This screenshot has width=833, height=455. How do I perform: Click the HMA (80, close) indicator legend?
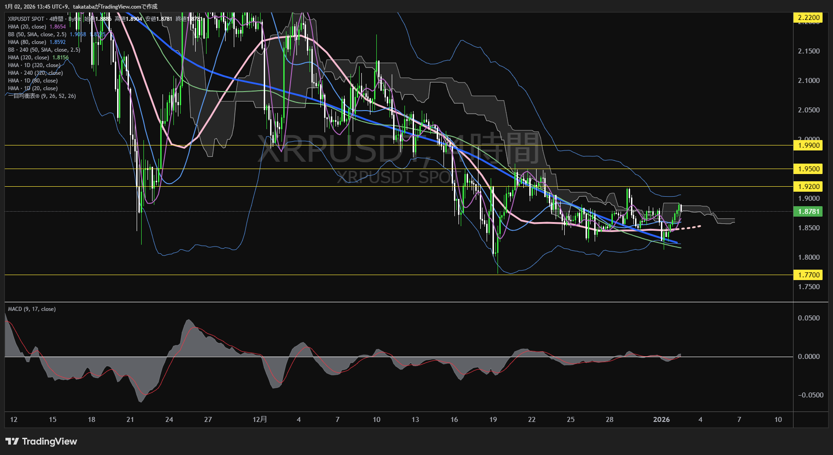tap(27, 42)
